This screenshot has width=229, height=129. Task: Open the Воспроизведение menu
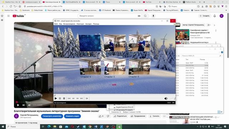pos(69,24)
